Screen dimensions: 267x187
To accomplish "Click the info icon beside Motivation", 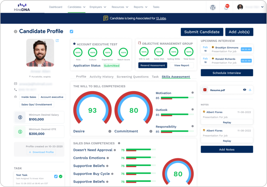I will tap(193, 93).
